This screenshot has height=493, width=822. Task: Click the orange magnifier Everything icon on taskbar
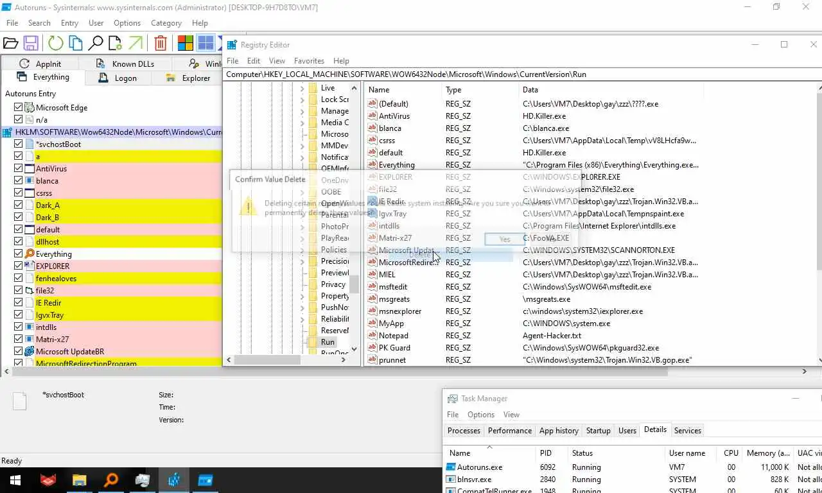coord(111,480)
